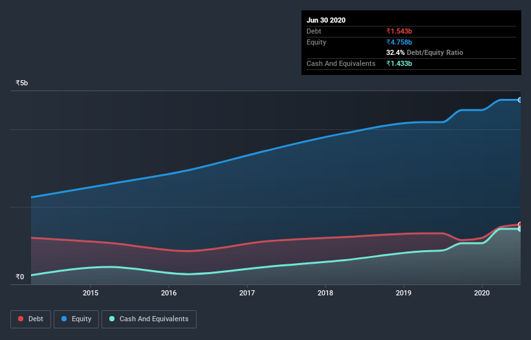
Task: Click the Jun 30 2020 tooltip date
Action: click(326, 20)
